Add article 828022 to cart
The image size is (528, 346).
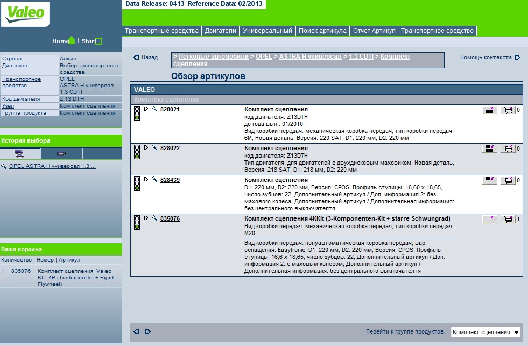click(x=508, y=149)
